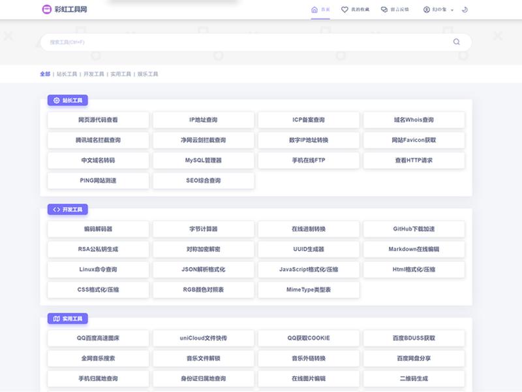Open IP地址查询 tool
Viewport: 522px width, 392px height.
coord(204,120)
